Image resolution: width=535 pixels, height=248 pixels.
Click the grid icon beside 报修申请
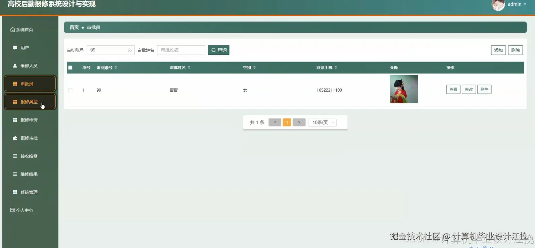(x=15, y=120)
